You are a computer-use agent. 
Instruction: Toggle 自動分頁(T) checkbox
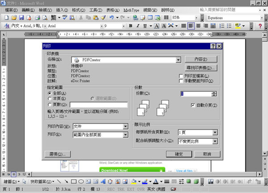pyautogui.click(x=193, y=105)
